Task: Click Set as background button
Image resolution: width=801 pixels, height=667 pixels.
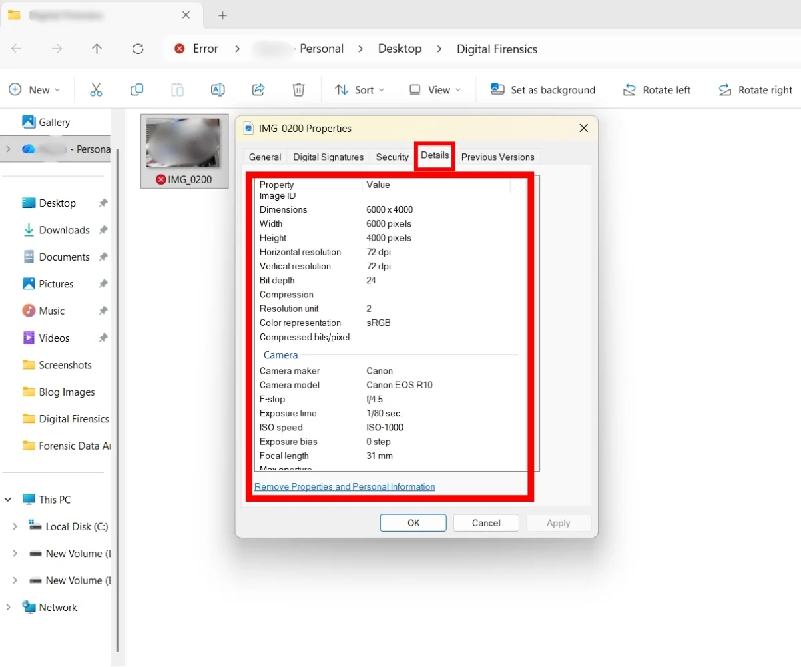Action: pos(543,89)
